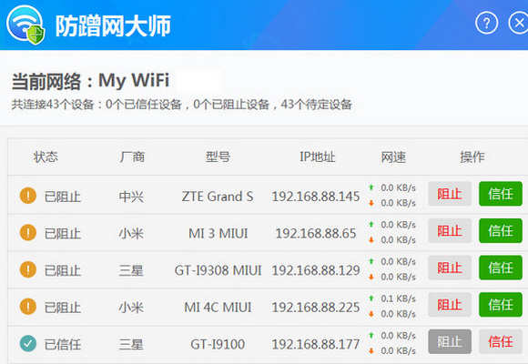This screenshot has height=364, width=528.
Task: Click the 网速 column header
Action: click(x=393, y=157)
